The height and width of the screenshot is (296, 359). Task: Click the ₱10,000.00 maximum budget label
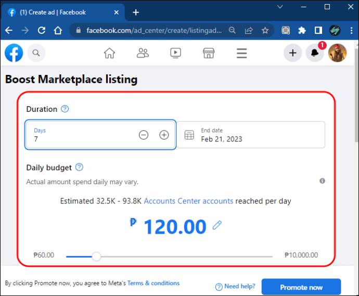tap(301, 255)
